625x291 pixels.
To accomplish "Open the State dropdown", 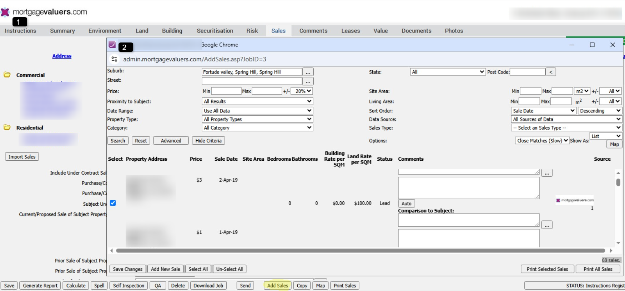I will (x=448, y=72).
